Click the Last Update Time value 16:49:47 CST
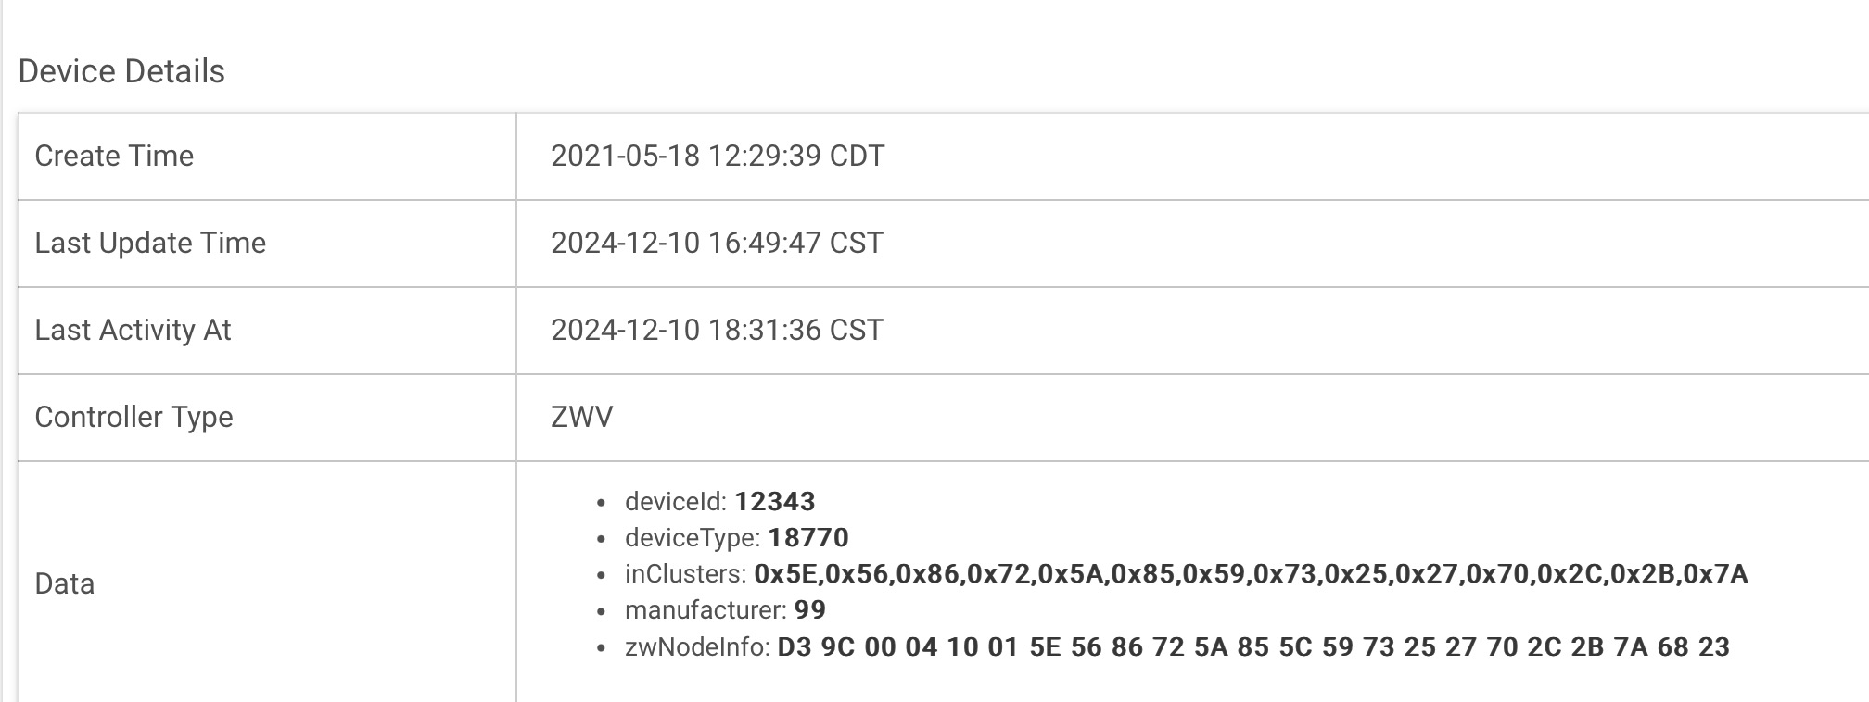Image resolution: width=1869 pixels, height=702 pixels. click(x=795, y=243)
